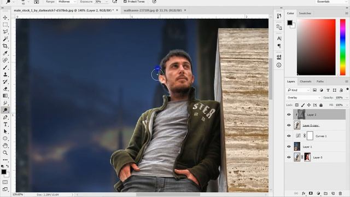This screenshot has height=197, width=350.
Task: Select the Gradient tool
Action: [x=5, y=96]
